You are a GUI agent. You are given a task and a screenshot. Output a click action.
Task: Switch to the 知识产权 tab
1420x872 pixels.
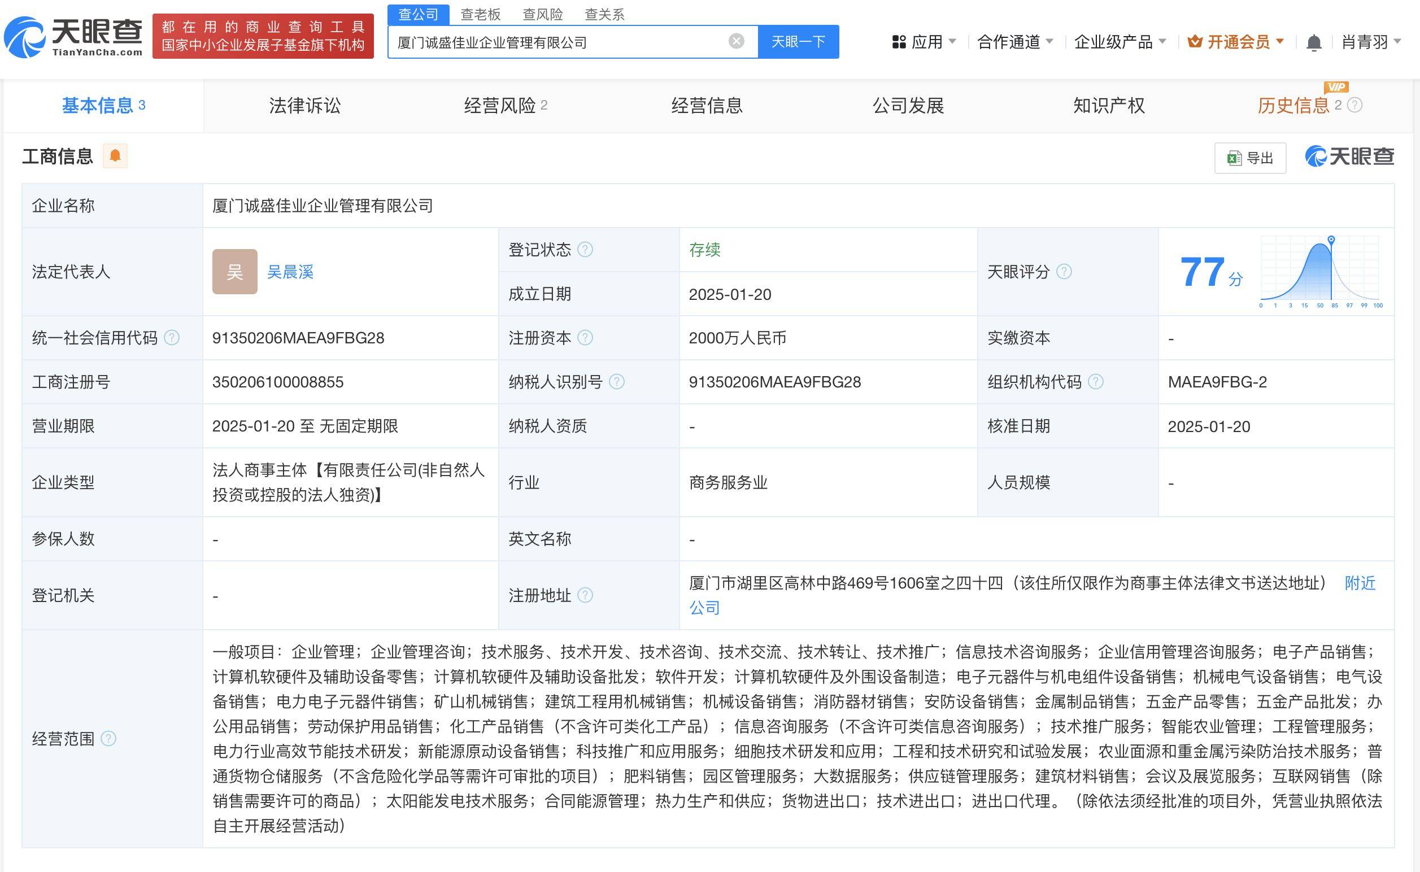coord(1109,106)
